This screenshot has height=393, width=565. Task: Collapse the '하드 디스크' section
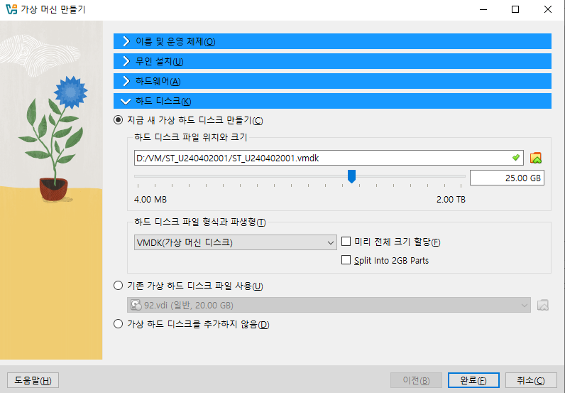(x=332, y=101)
